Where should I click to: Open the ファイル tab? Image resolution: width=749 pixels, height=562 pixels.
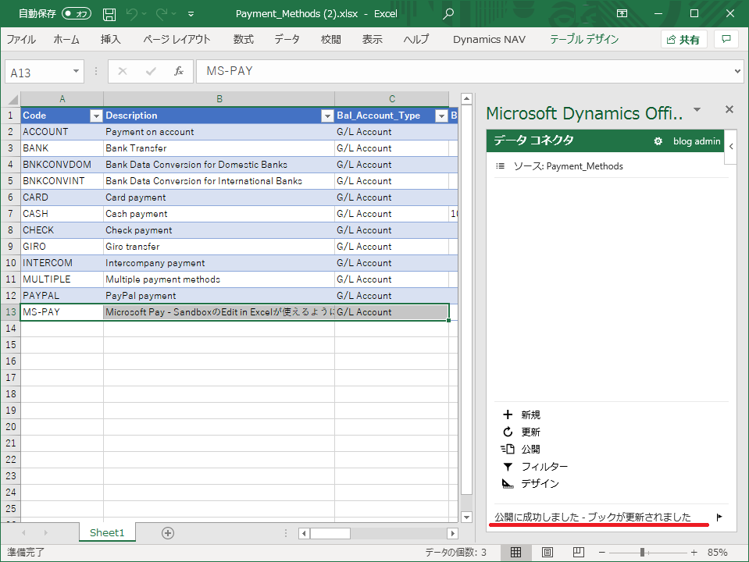[x=21, y=39]
